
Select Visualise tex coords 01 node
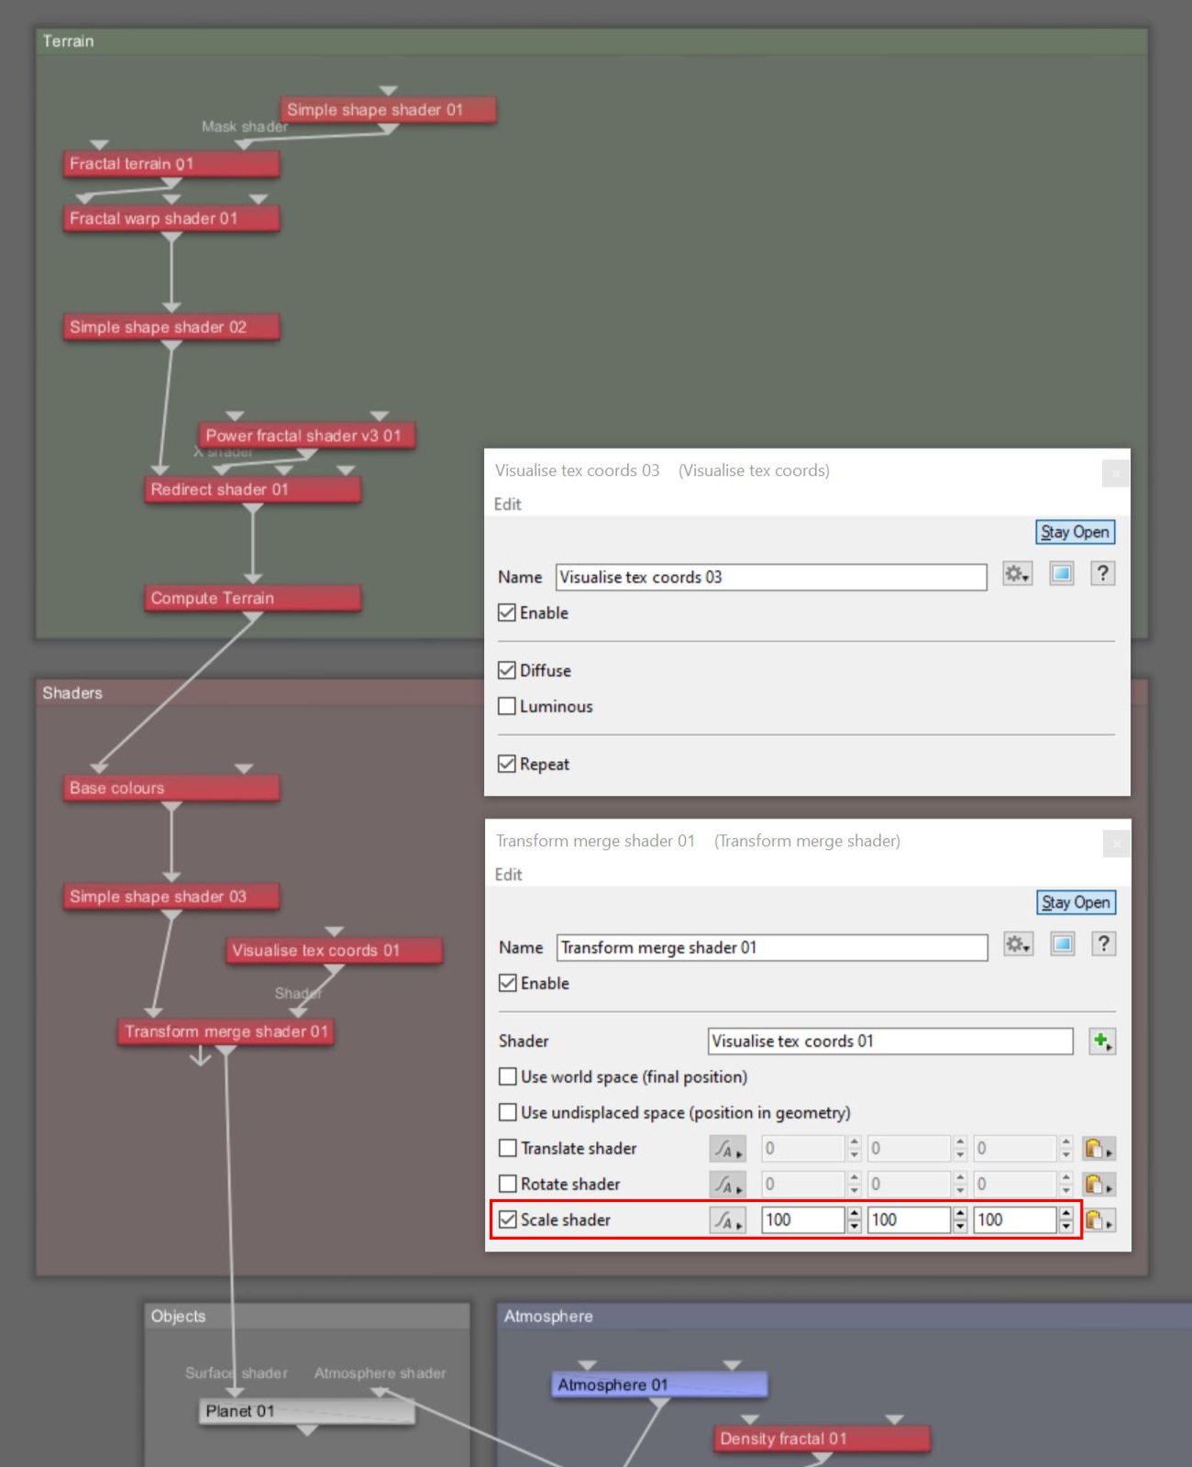pyautogui.click(x=335, y=951)
